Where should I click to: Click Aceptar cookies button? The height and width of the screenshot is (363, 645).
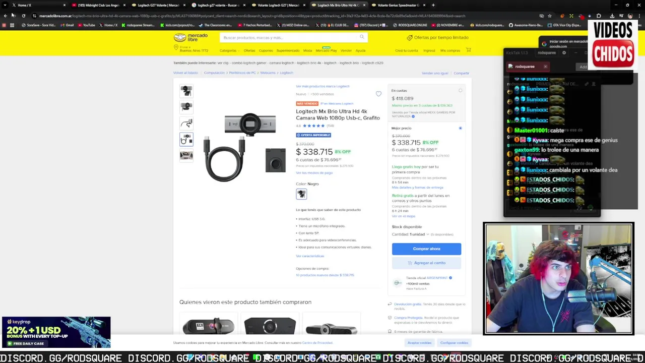419,343
